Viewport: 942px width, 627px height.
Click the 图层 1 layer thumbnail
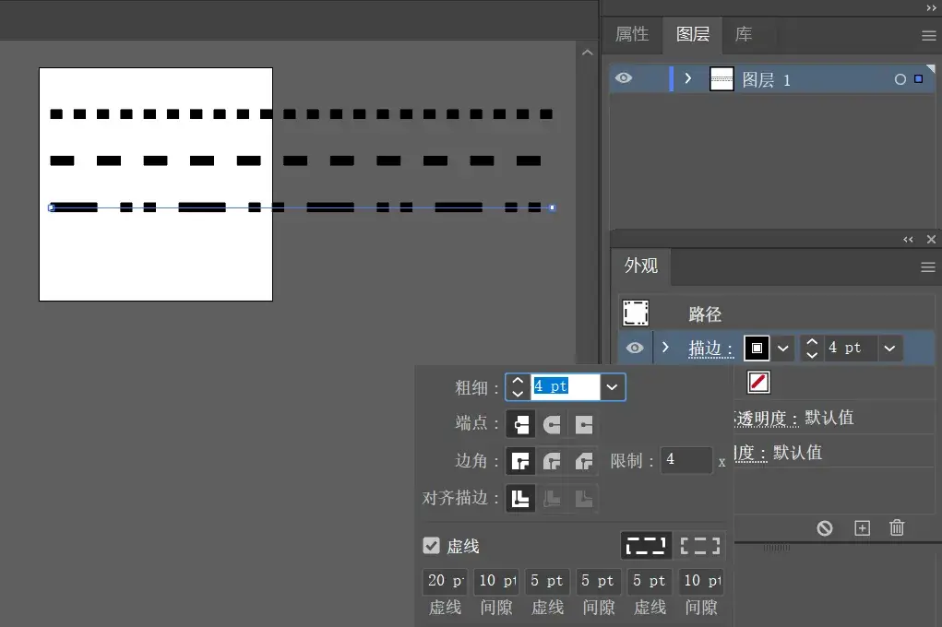point(721,78)
